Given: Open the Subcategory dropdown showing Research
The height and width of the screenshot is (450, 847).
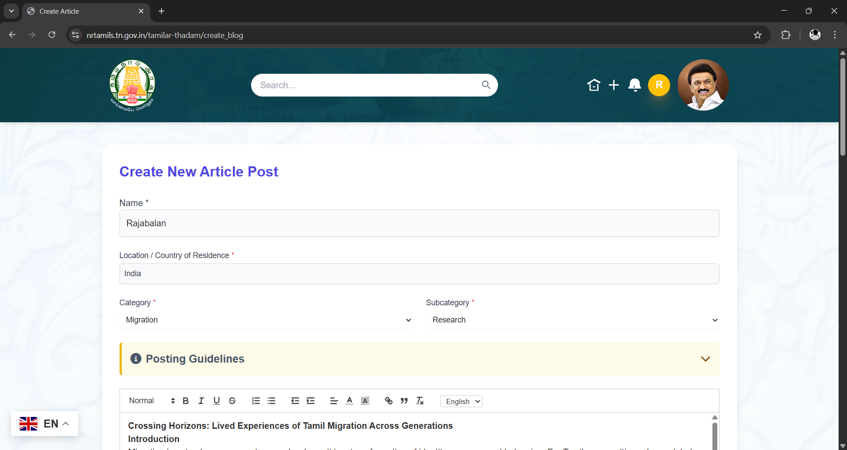Looking at the screenshot, I should tap(573, 320).
